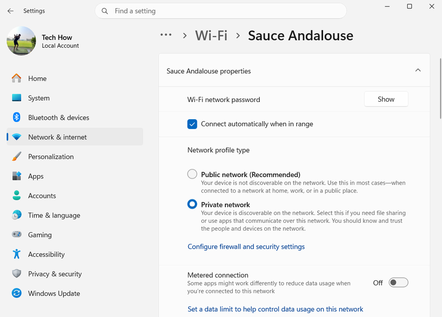Image resolution: width=442 pixels, height=317 pixels.
Task: Navigate to Apps settings
Action: click(75, 176)
